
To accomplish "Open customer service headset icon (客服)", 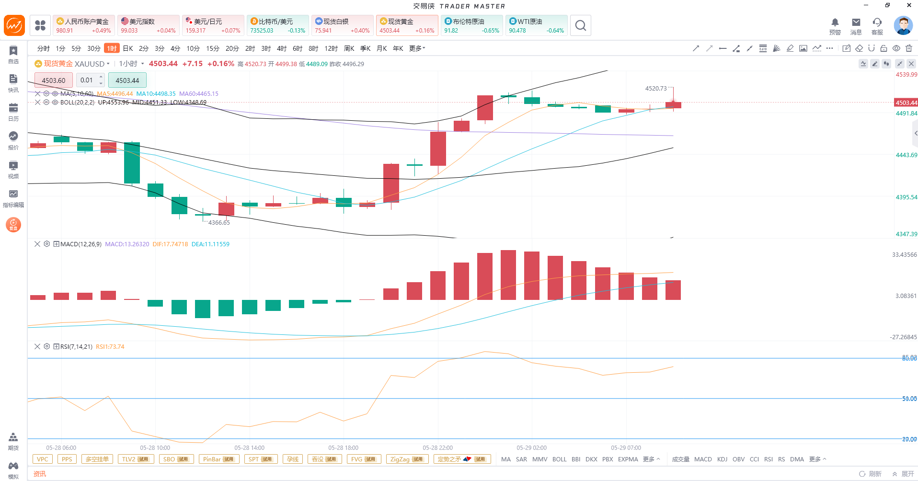I will (x=877, y=26).
